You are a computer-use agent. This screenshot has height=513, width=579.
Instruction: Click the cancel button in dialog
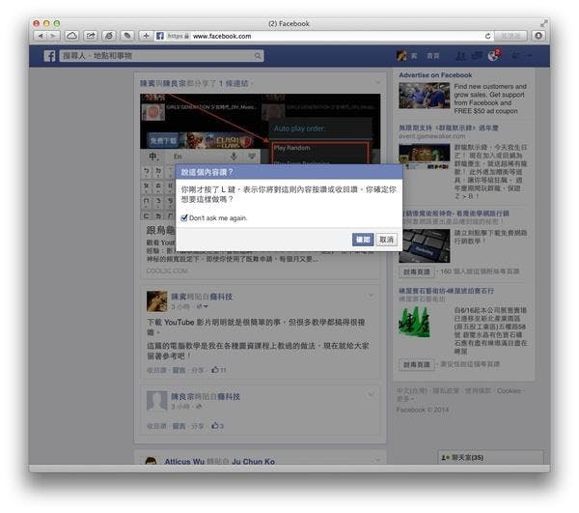point(387,240)
